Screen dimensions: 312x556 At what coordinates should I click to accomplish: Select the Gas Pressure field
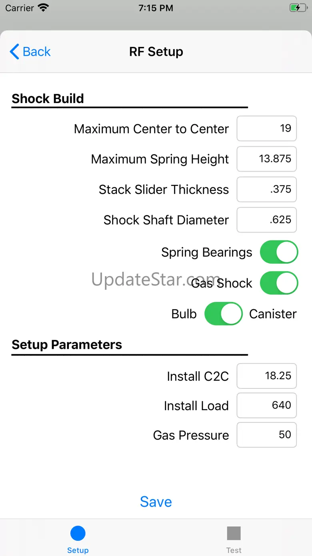pyautogui.click(x=266, y=435)
